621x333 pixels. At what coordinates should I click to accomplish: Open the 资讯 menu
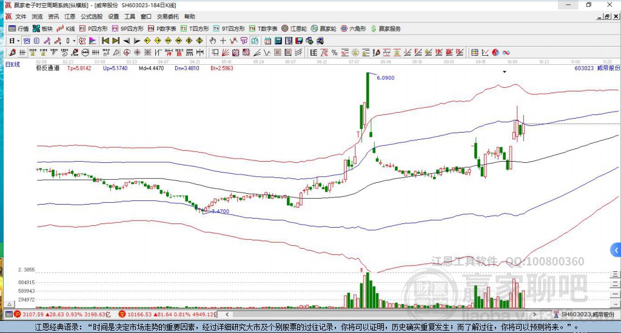pos(53,16)
